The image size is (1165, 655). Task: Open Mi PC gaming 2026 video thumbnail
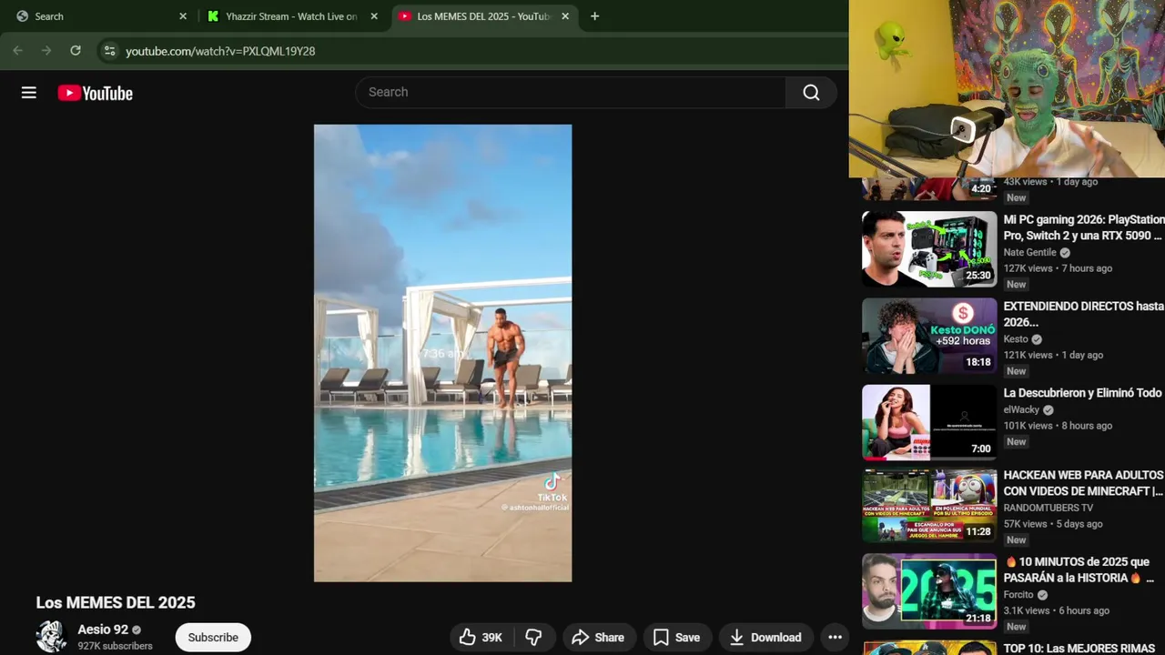pos(929,249)
